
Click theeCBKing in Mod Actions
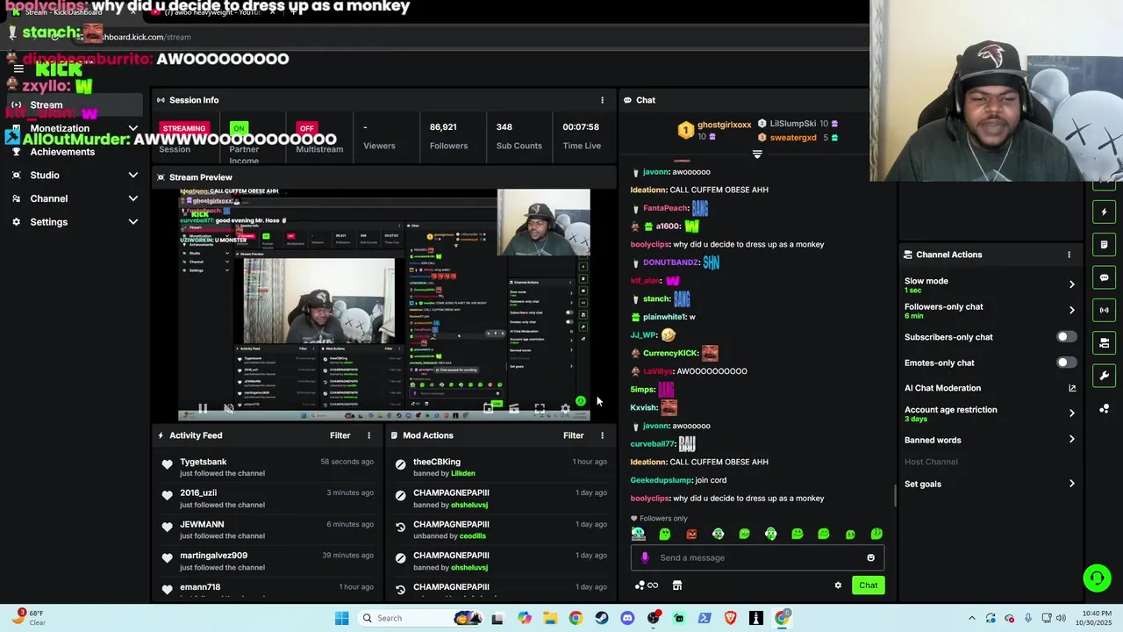437,462
